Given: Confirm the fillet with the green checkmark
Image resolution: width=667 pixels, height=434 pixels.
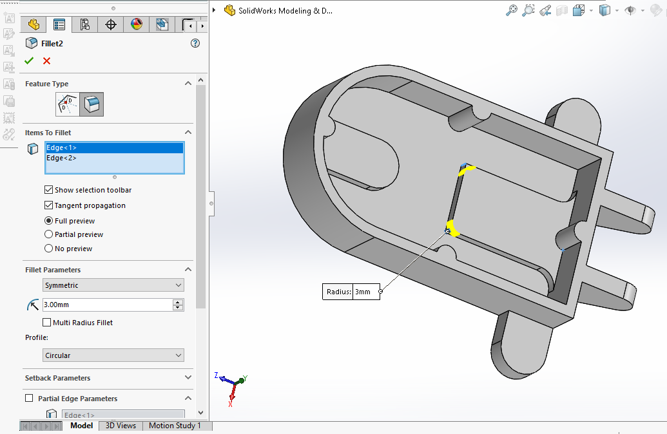Looking at the screenshot, I should click(x=29, y=61).
